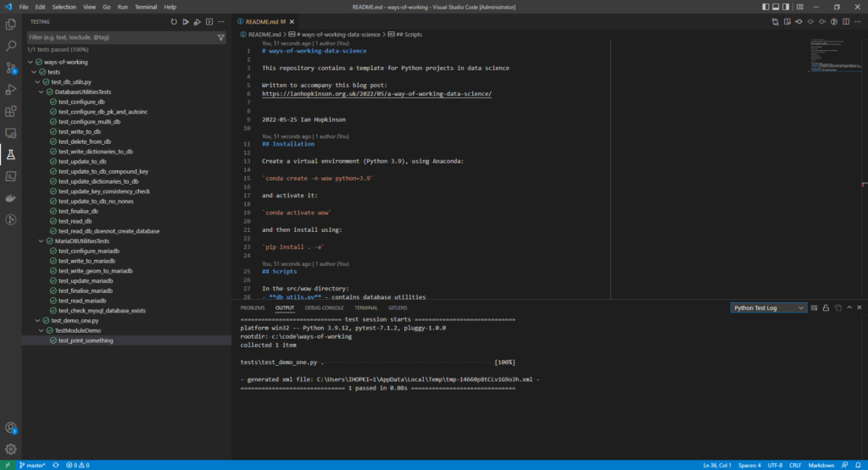Collapse test_demo_one.py node

click(37, 321)
